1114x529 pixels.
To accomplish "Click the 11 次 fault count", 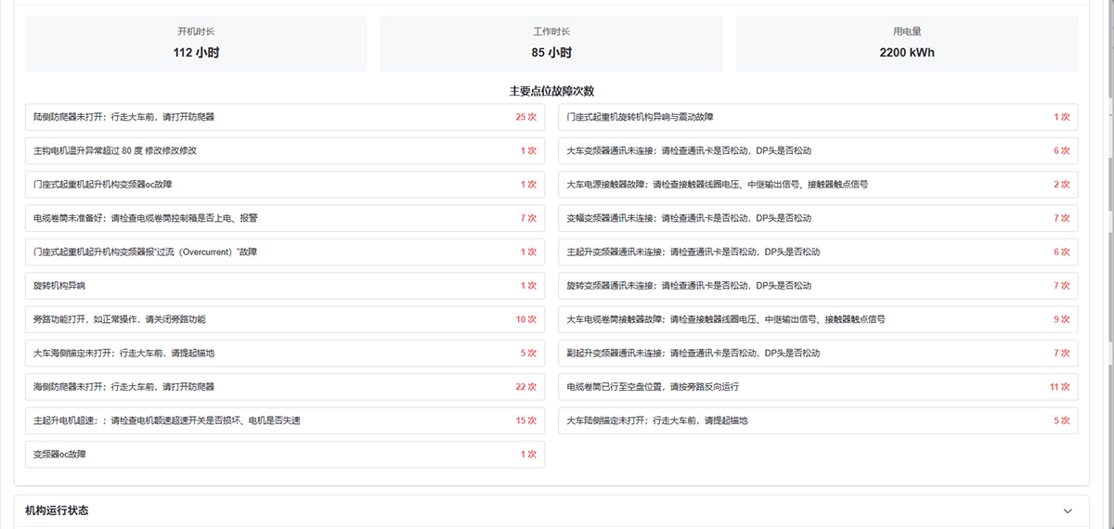I will [1059, 387].
